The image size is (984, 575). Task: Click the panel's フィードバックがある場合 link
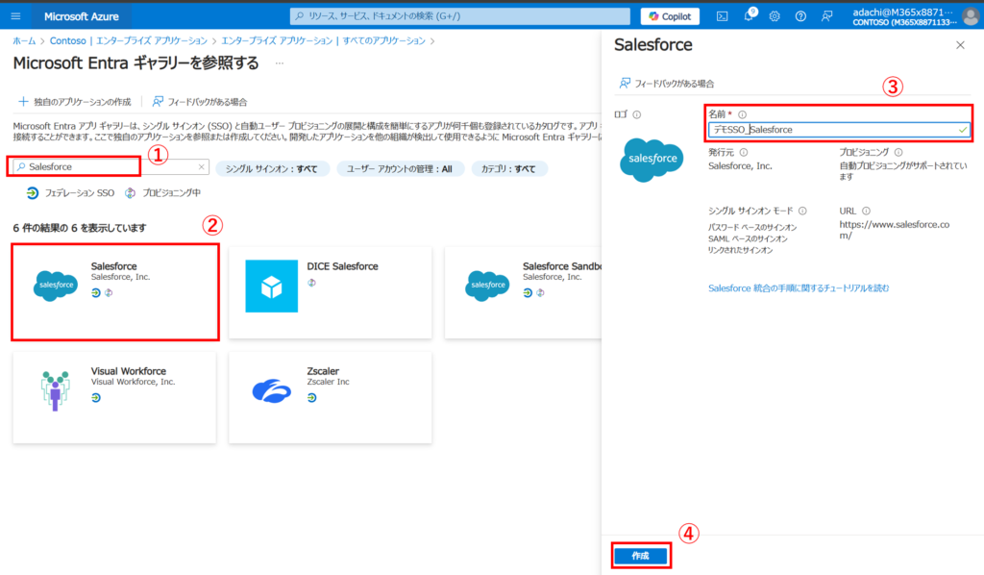pyautogui.click(x=667, y=84)
